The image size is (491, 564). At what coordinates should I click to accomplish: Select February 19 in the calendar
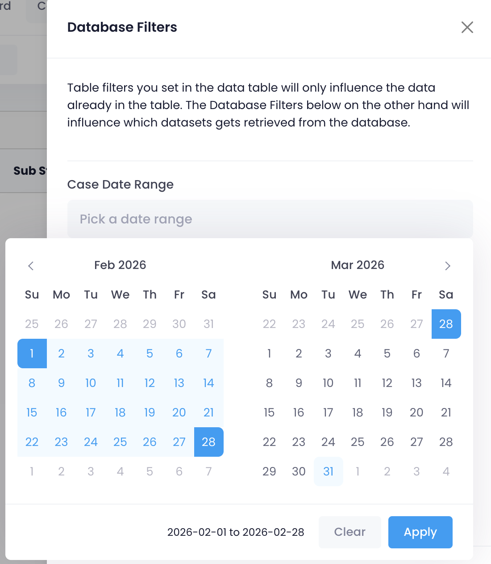150,412
